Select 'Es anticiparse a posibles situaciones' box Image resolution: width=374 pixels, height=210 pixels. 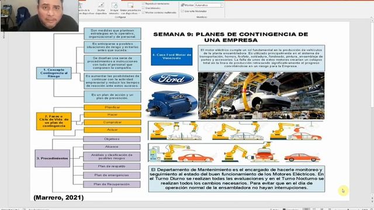pyautogui.click(x=112, y=47)
